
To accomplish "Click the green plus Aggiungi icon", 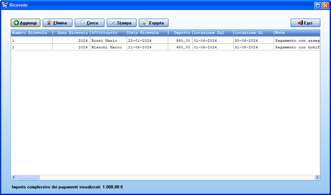I will coord(16,23).
